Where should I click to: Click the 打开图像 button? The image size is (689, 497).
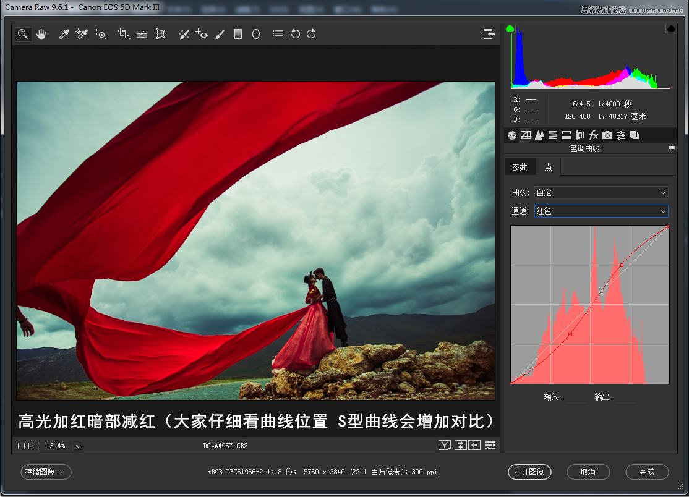tap(529, 472)
